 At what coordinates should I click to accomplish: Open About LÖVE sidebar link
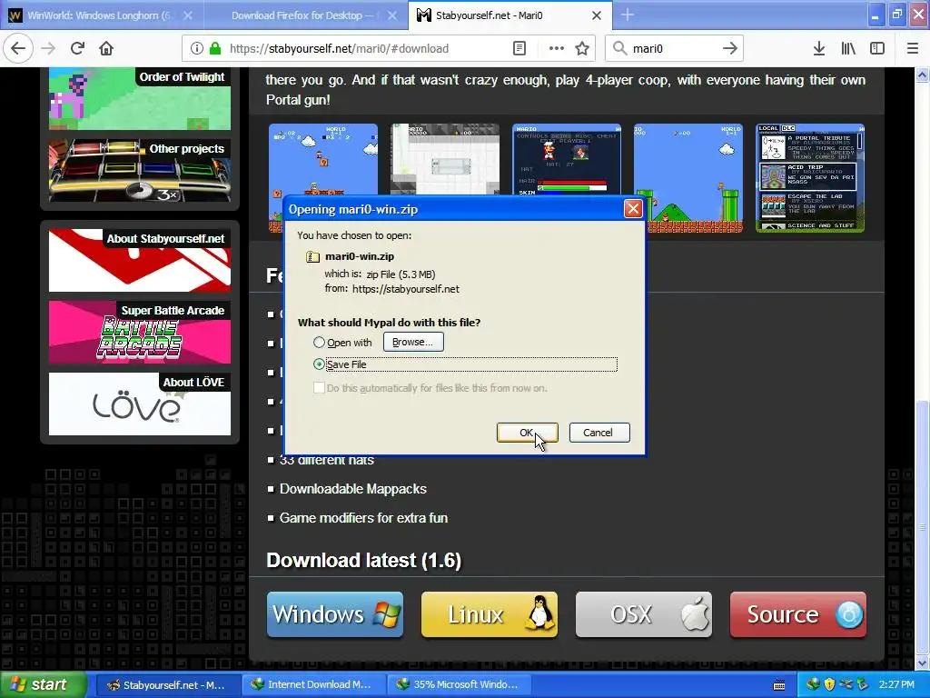click(x=140, y=404)
